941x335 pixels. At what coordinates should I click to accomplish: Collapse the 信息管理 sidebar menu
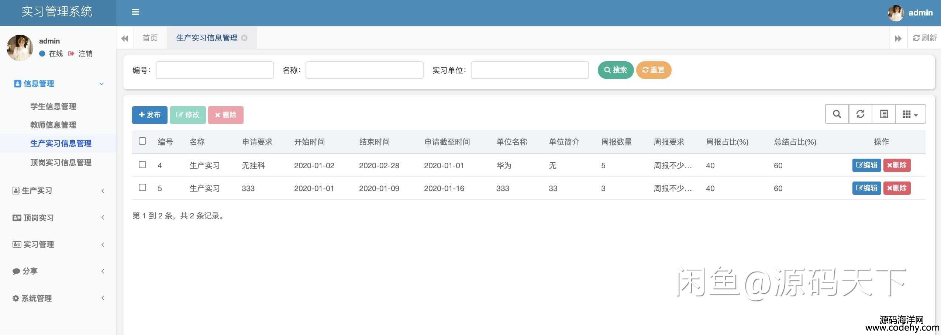point(58,84)
